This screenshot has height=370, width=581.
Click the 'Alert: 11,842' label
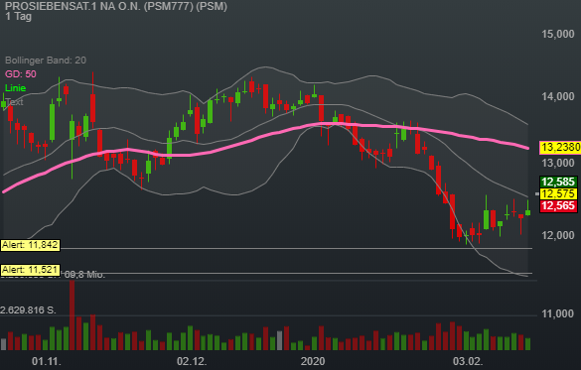(x=31, y=245)
